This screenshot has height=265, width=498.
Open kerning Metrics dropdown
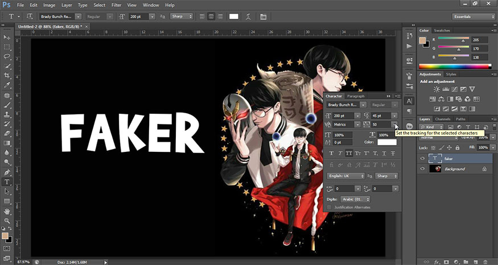click(x=357, y=125)
